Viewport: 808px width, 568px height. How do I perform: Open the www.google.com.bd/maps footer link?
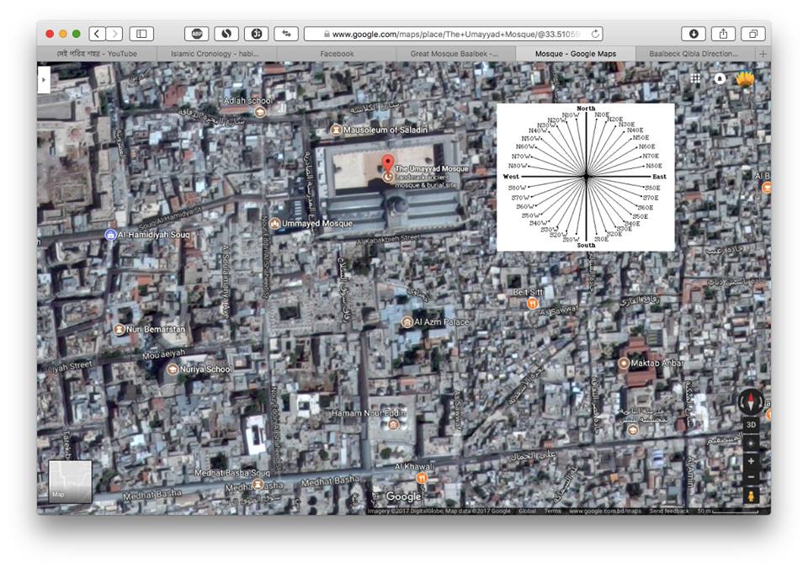[x=605, y=512]
